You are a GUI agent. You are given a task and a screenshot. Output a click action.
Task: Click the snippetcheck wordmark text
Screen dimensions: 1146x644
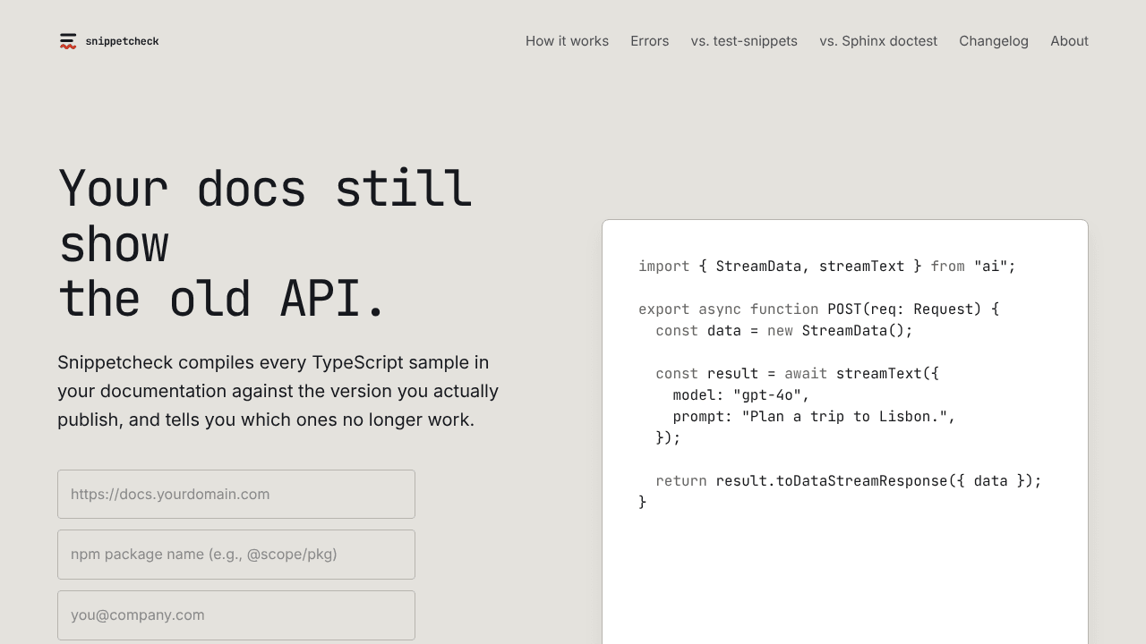tap(122, 41)
